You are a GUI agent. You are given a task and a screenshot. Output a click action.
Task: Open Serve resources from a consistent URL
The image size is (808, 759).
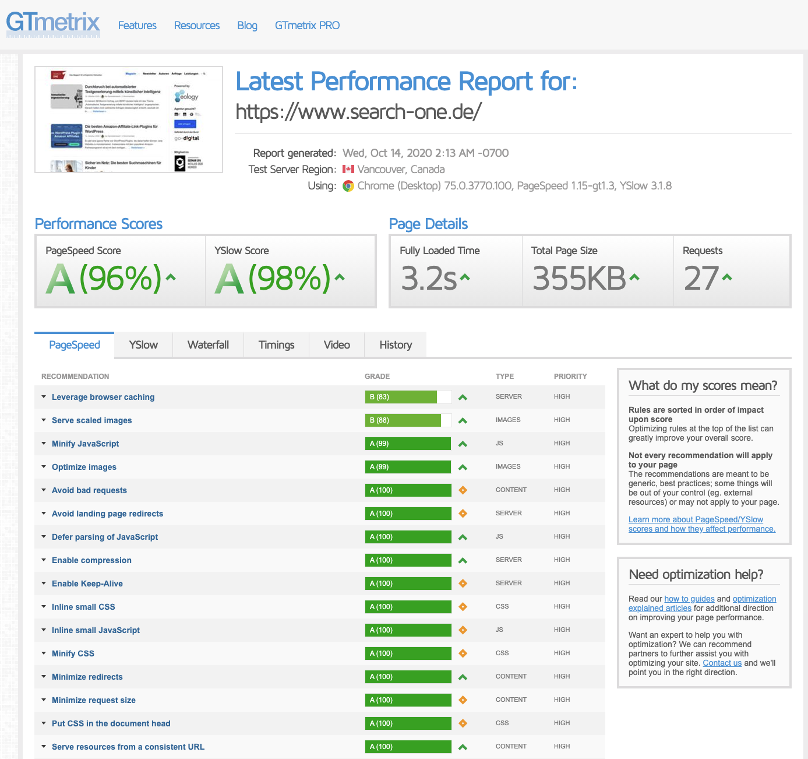pyautogui.click(x=128, y=747)
